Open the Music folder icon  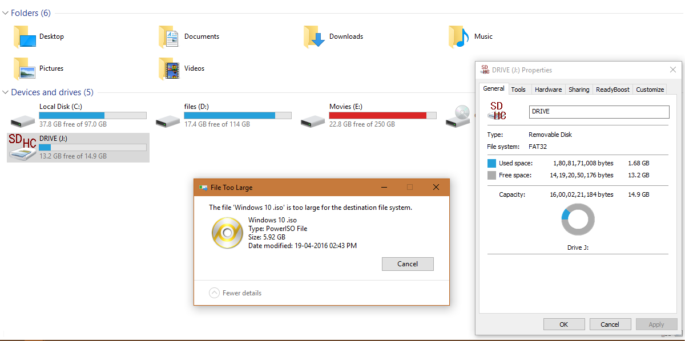459,36
